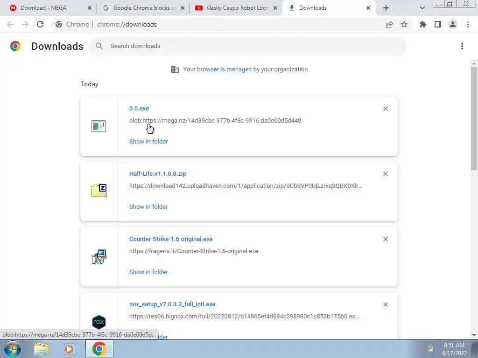Open the Half-Life.v1.1.0.8.zip link
478x358 pixels.
pyautogui.click(x=158, y=173)
